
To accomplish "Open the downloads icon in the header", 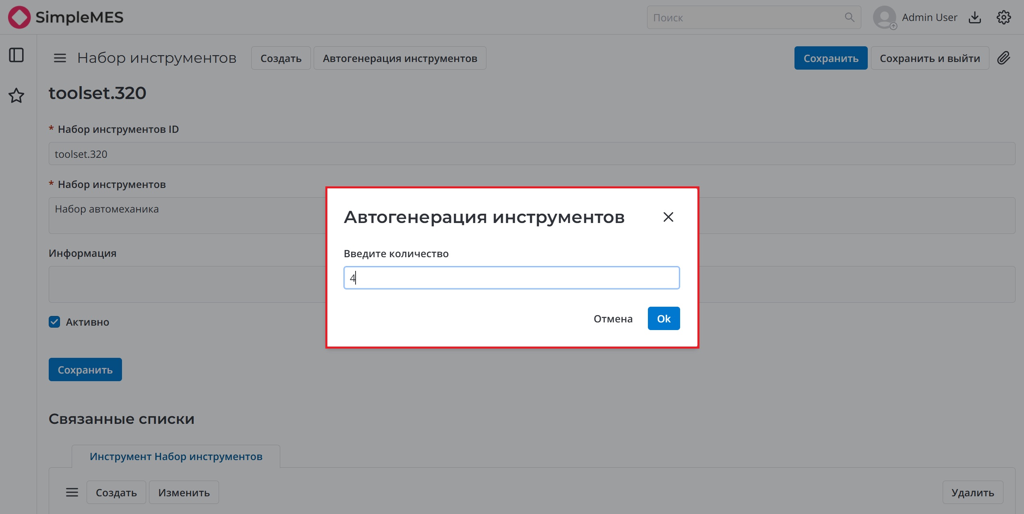I will [975, 17].
